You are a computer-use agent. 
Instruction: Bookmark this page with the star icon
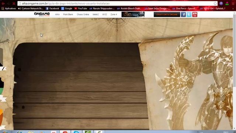pyautogui.click(x=215, y=3)
